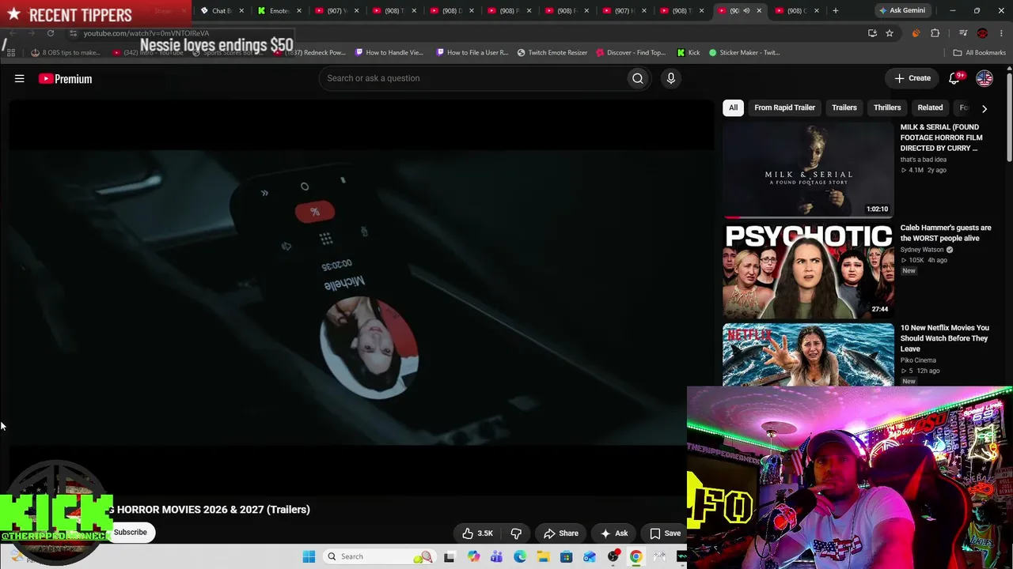This screenshot has width=1013, height=569.
Task: Open Chrome three-dot menu
Action: coord(1002,33)
